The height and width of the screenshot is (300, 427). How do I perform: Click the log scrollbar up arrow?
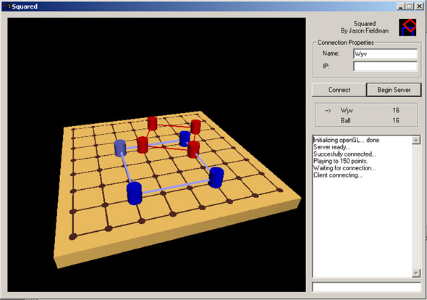(x=416, y=140)
